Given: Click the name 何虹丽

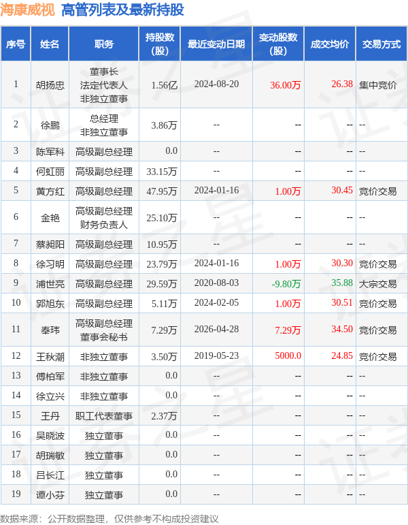Looking at the screenshot, I should 50,172.
